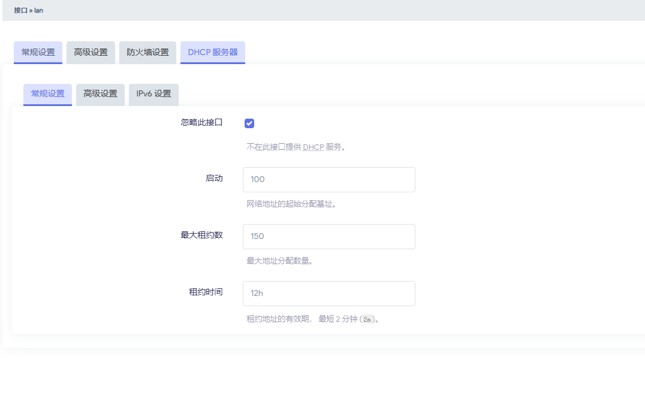This screenshot has width=645, height=399.
Task: Click the 网络地址的起始分配基址 help text
Action: click(291, 204)
